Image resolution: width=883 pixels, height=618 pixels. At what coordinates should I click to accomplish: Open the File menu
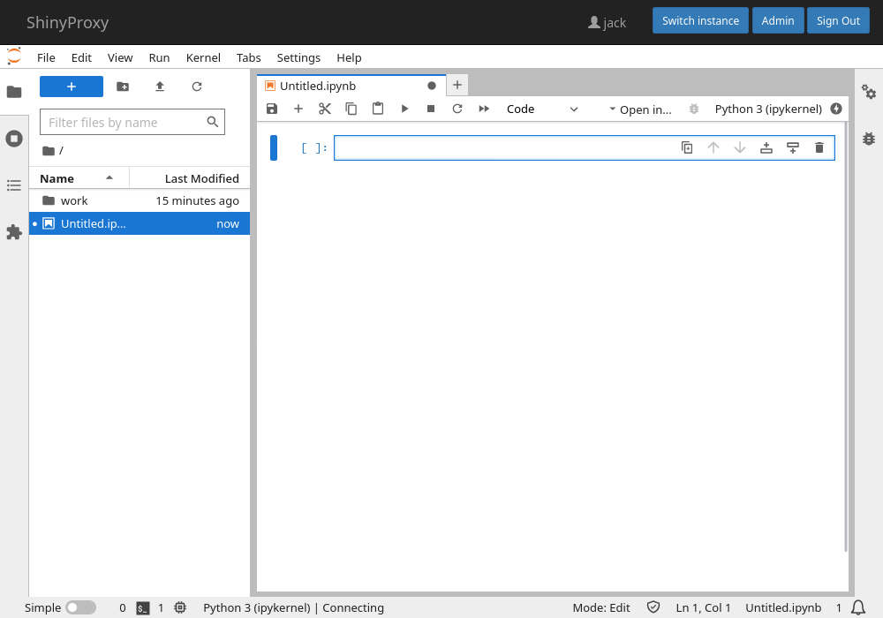[x=46, y=57]
